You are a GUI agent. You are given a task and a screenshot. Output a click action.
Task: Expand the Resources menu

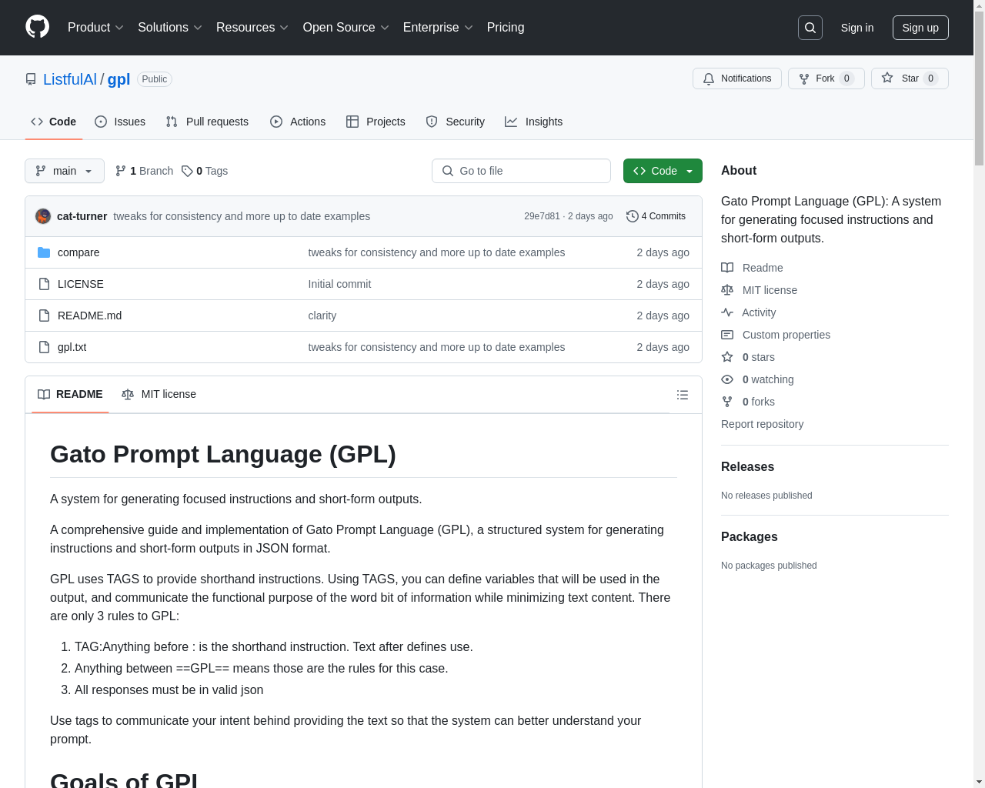tap(252, 28)
